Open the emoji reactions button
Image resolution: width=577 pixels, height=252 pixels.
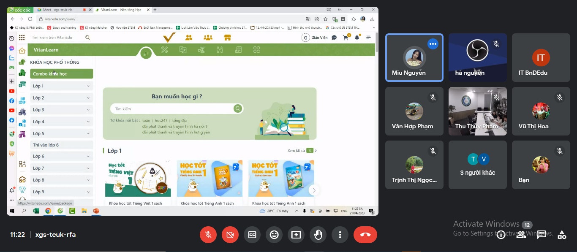(x=274, y=235)
